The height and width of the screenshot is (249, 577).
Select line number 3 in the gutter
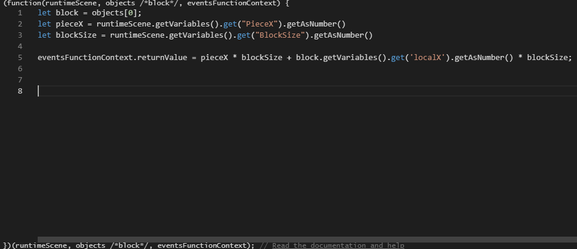click(x=20, y=35)
